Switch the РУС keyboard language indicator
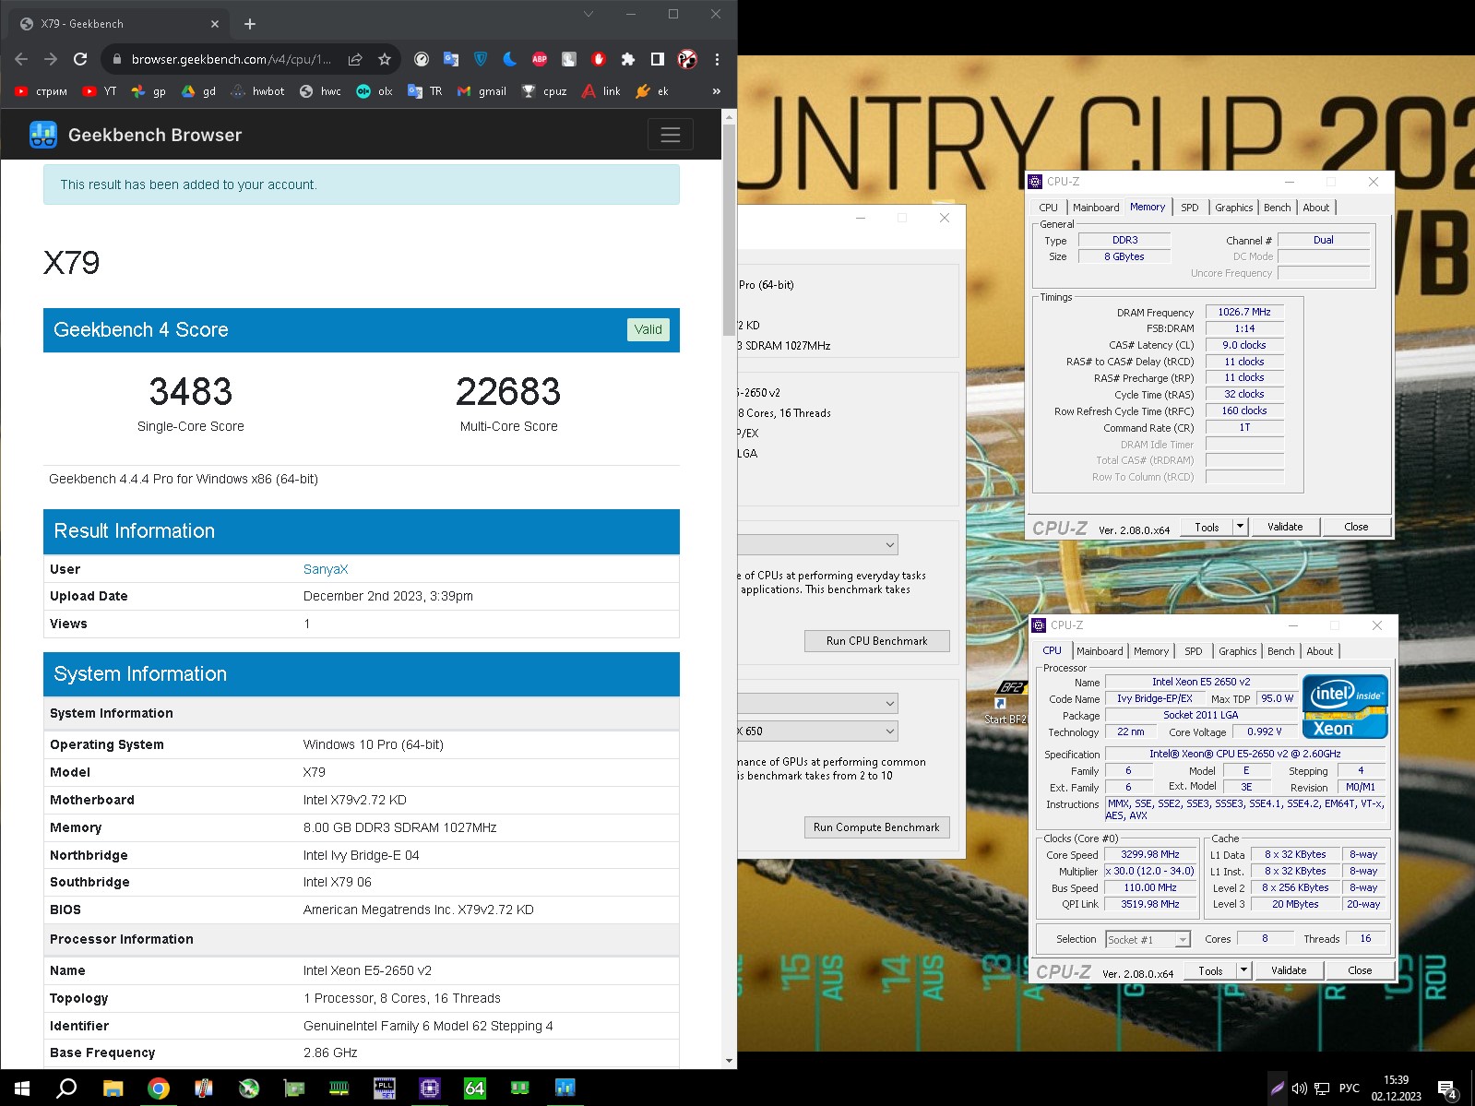The width and height of the screenshot is (1475, 1106). [x=1349, y=1088]
